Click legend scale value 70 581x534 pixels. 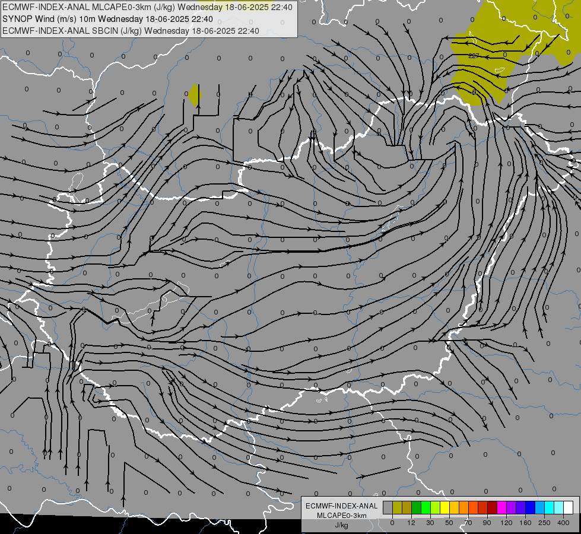tap(468, 523)
